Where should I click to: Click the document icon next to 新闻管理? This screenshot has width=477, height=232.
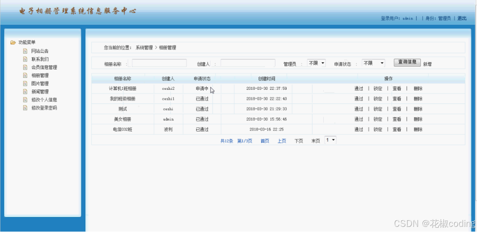25,92
